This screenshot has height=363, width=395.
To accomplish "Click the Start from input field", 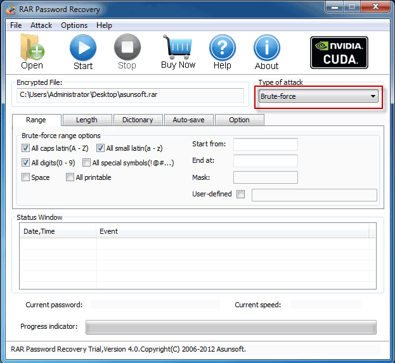I will point(266,144).
